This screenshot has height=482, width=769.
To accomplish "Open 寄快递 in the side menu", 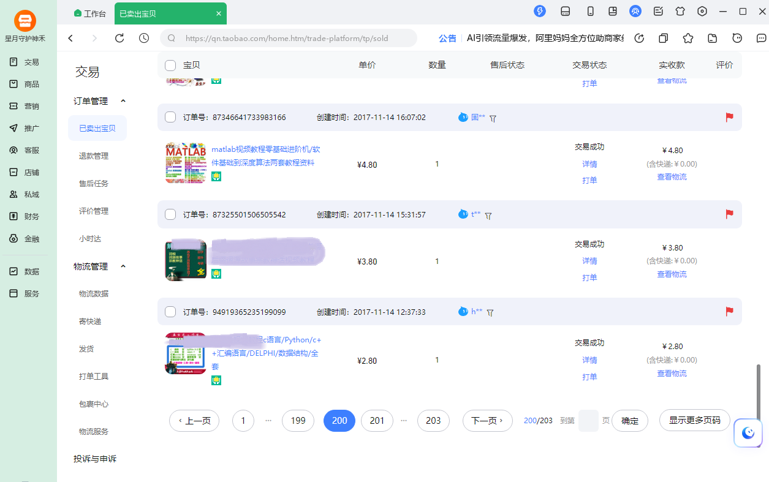I will pos(90,321).
